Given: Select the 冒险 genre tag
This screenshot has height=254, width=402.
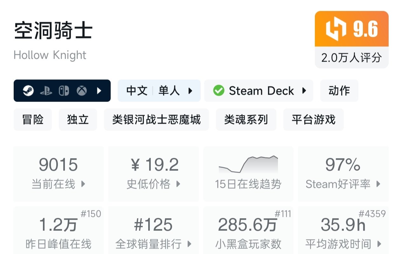Looking at the screenshot, I should coord(33,120).
